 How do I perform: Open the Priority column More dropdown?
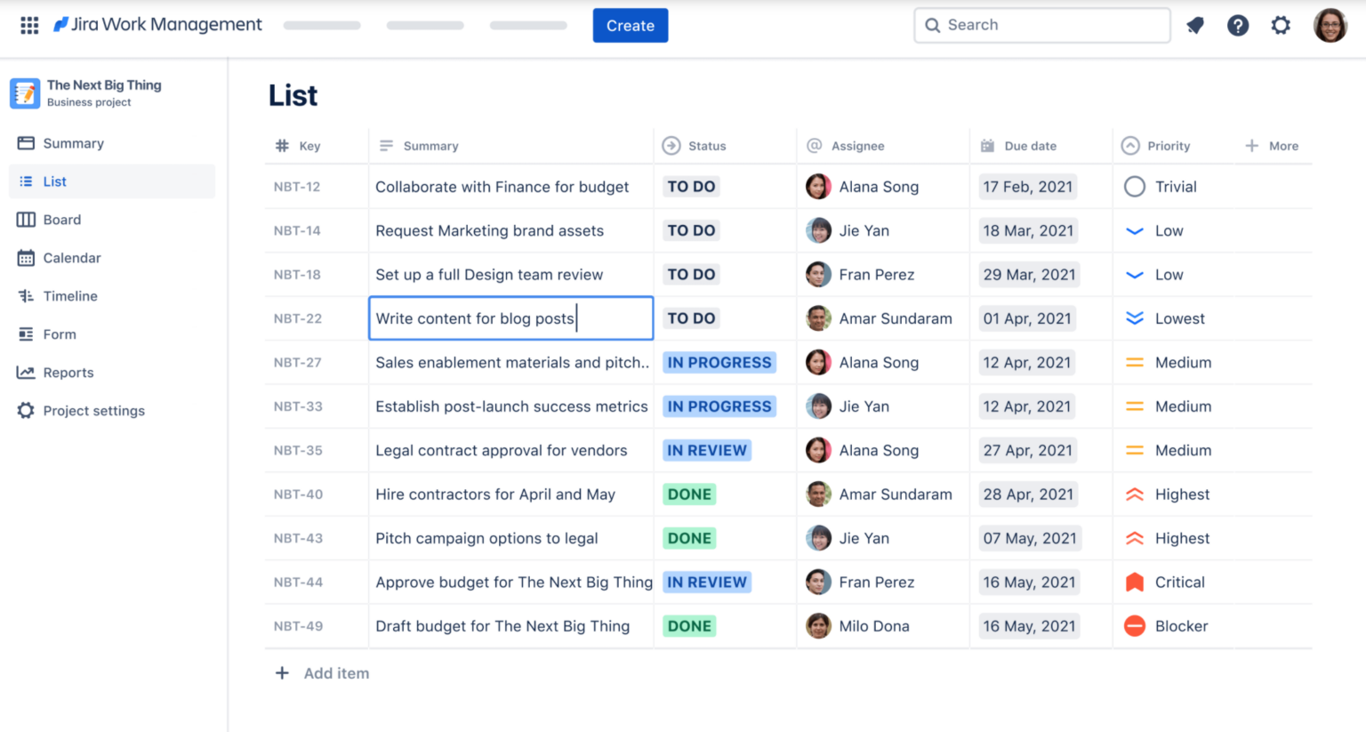(1272, 145)
